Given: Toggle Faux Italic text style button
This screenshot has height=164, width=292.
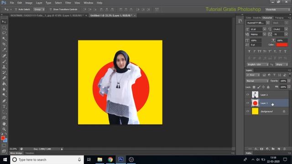Looking at the screenshot, I should pyautogui.click(x=254, y=51).
